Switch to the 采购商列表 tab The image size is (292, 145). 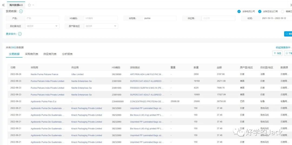click(x=32, y=54)
